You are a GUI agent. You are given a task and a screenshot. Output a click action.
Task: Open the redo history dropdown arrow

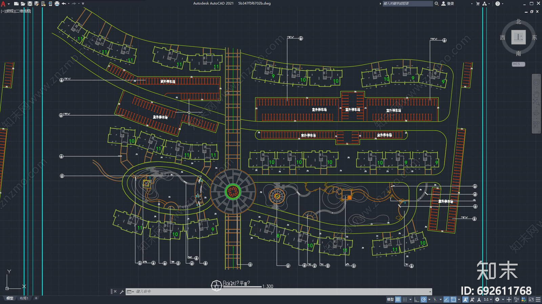[x=79, y=4]
